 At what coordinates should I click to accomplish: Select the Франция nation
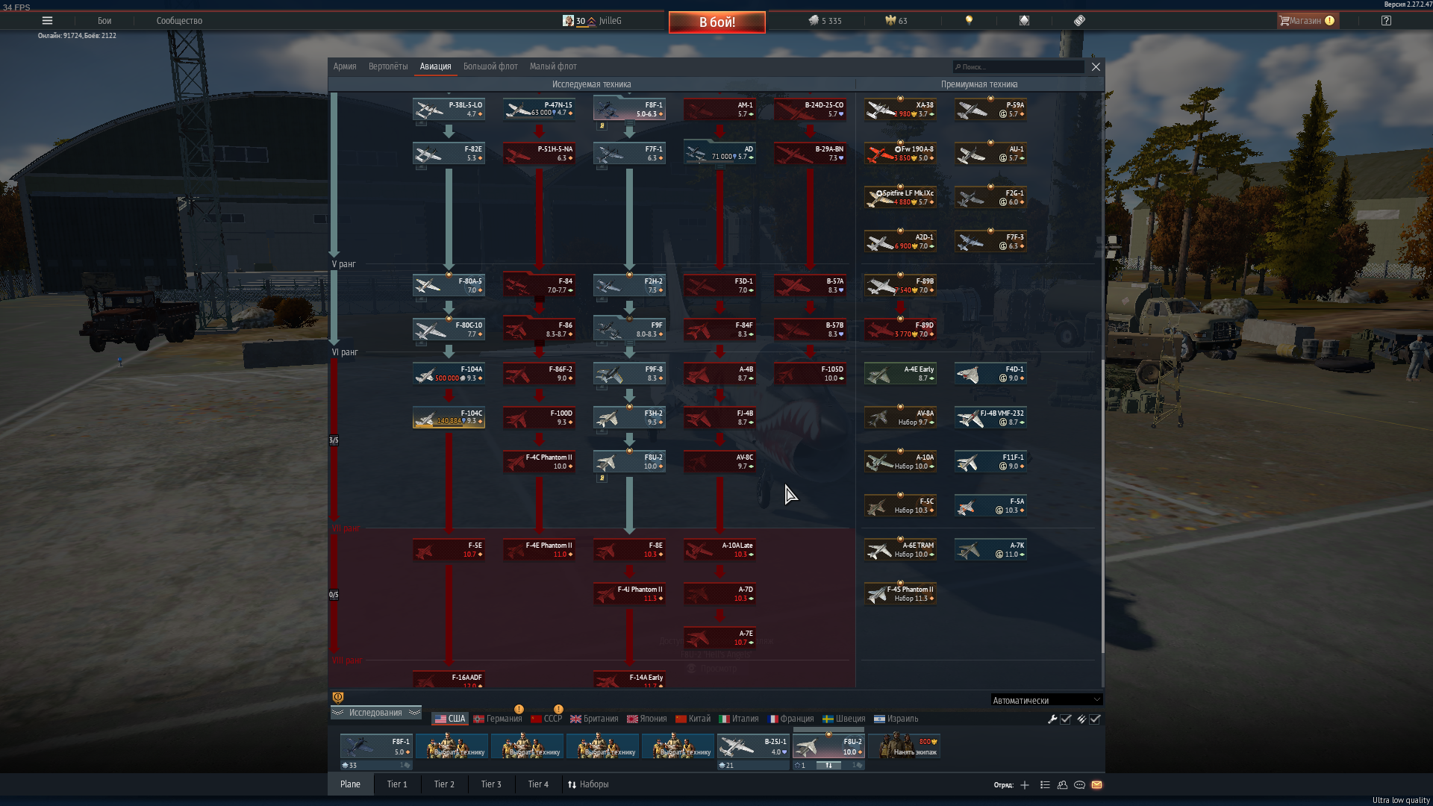click(x=791, y=719)
